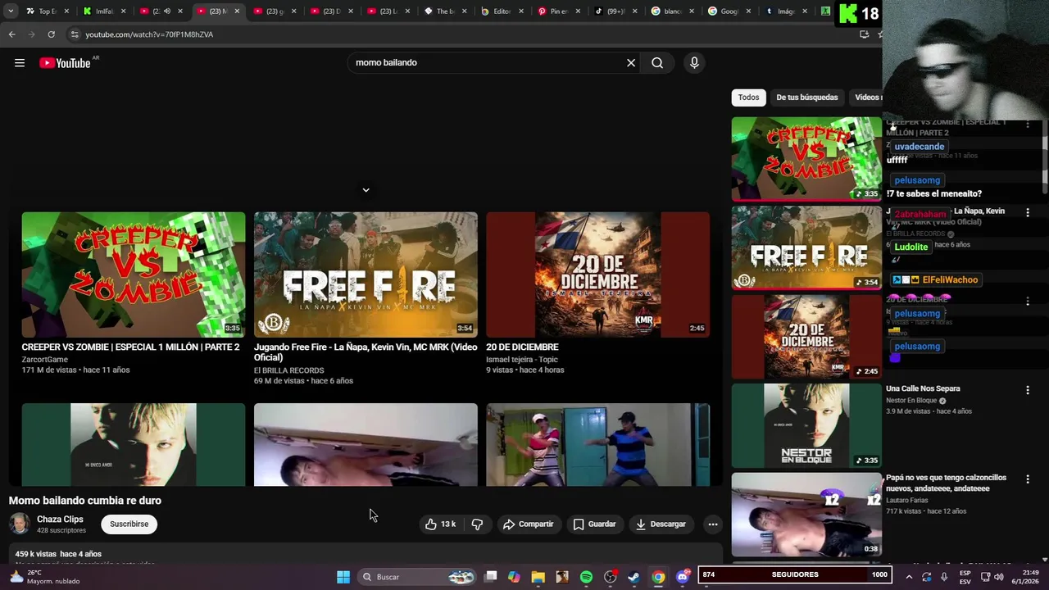This screenshot has width=1049, height=590.
Task: Switch to the Editor browser tab
Action: 502,11
